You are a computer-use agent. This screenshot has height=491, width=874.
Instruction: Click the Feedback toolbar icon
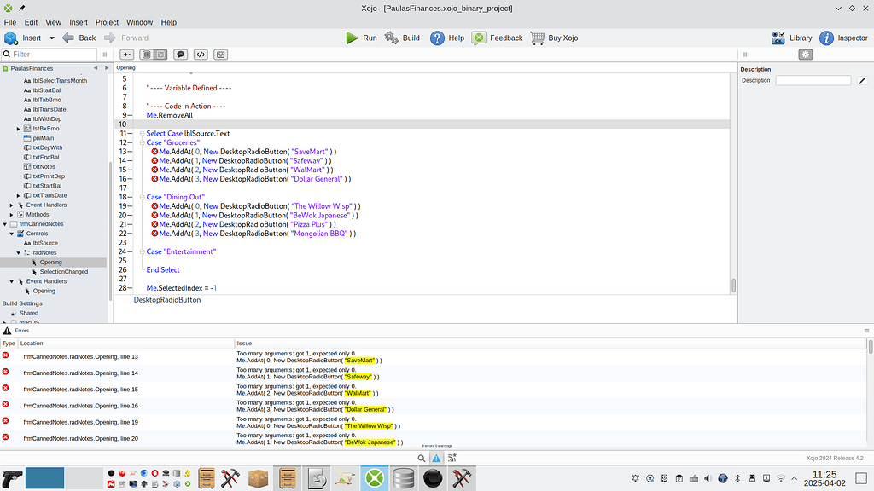[x=479, y=38]
